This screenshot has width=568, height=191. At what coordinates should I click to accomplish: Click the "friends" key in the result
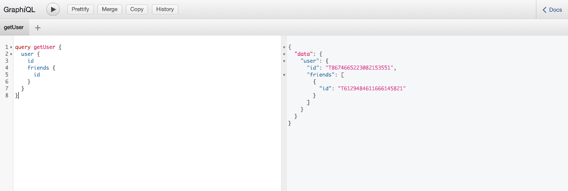(x=321, y=74)
